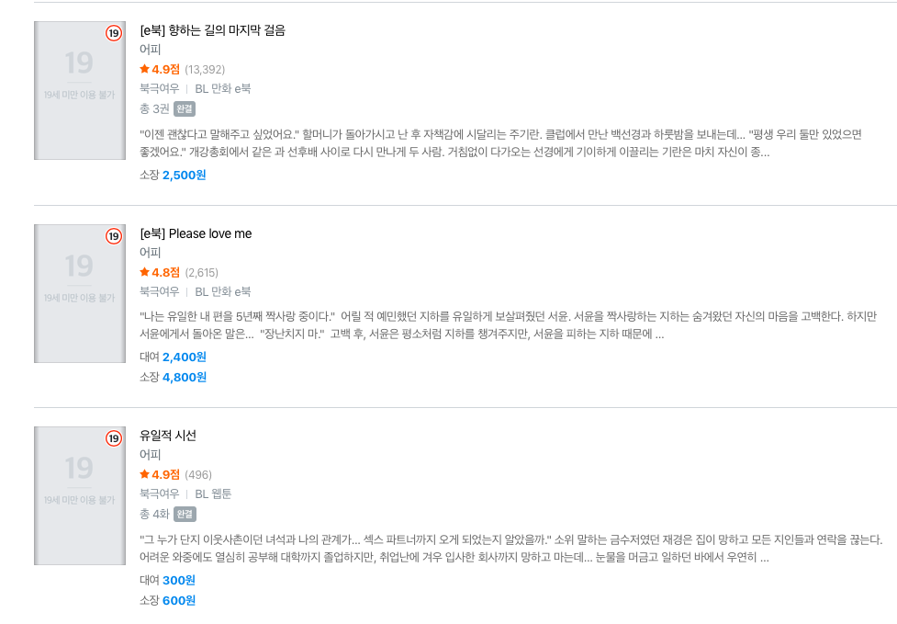The image size is (897, 624).
Task: Click the 대여 2,400원 rental price
Action: pyautogui.click(x=173, y=357)
